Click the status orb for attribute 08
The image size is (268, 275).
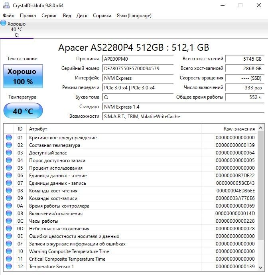click(x=9, y=190)
